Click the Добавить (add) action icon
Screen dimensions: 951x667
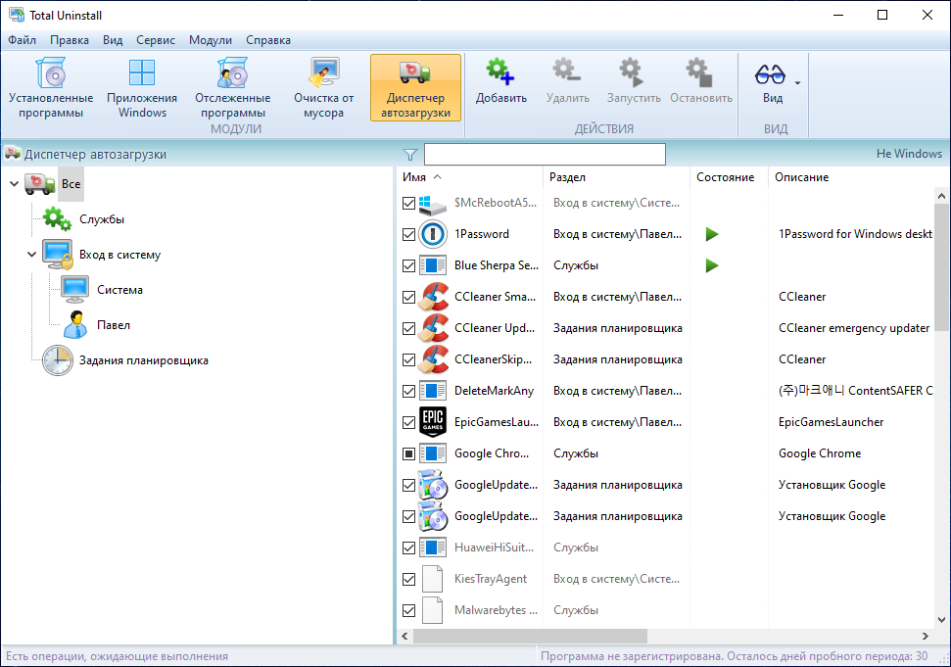tap(501, 72)
